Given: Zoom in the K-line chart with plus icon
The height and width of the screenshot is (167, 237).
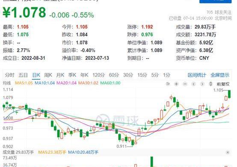Looking at the screenshot, I should [x=176, y=84].
